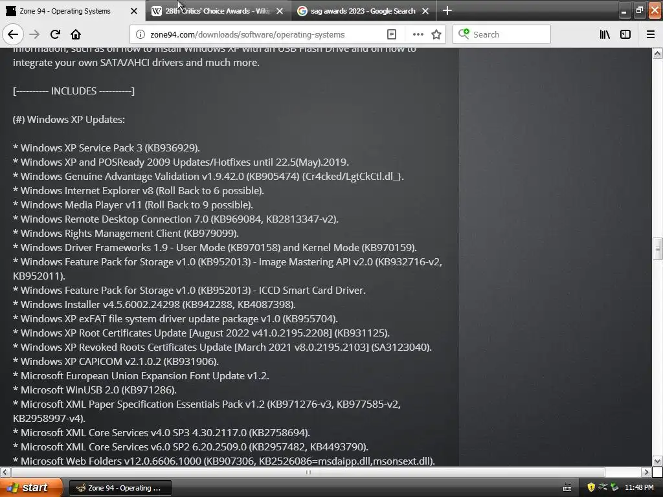Click 'Windows Genuine Advantage Validation' line

tap(208, 176)
